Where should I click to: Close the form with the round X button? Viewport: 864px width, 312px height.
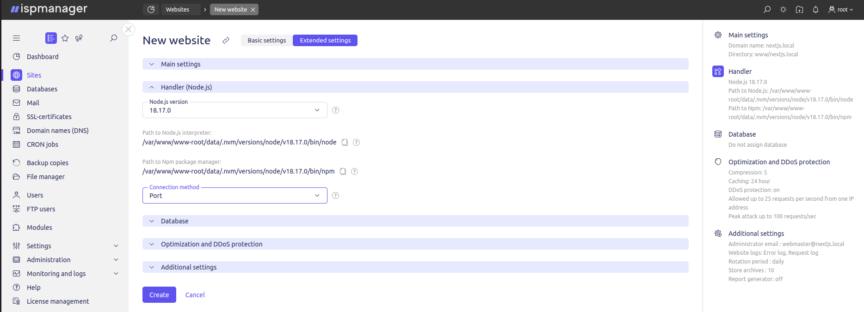tap(129, 29)
